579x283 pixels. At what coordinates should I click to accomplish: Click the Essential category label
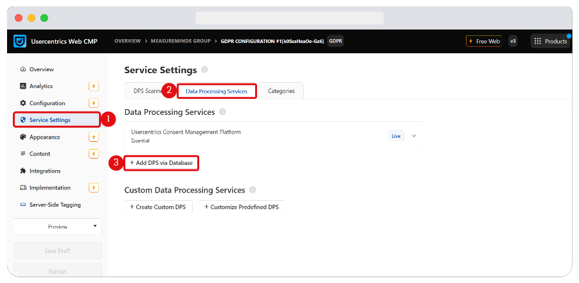point(140,141)
